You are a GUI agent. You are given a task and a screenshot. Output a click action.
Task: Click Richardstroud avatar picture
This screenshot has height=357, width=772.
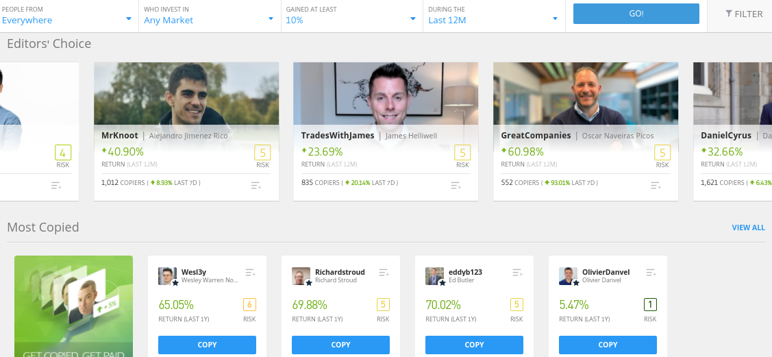301,276
